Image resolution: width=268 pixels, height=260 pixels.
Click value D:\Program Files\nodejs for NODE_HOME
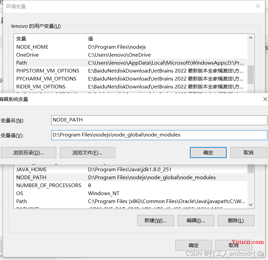coord(117,47)
